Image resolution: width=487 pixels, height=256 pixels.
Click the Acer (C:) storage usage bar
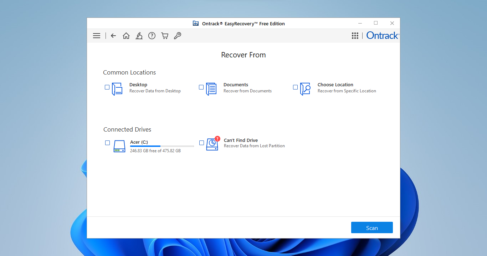pyautogui.click(x=162, y=146)
